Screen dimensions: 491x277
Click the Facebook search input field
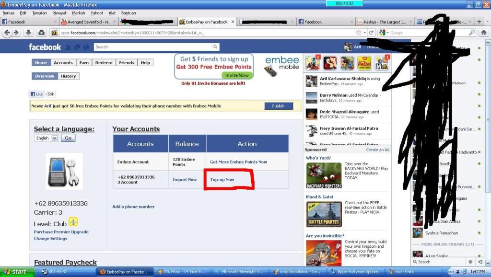(153, 47)
